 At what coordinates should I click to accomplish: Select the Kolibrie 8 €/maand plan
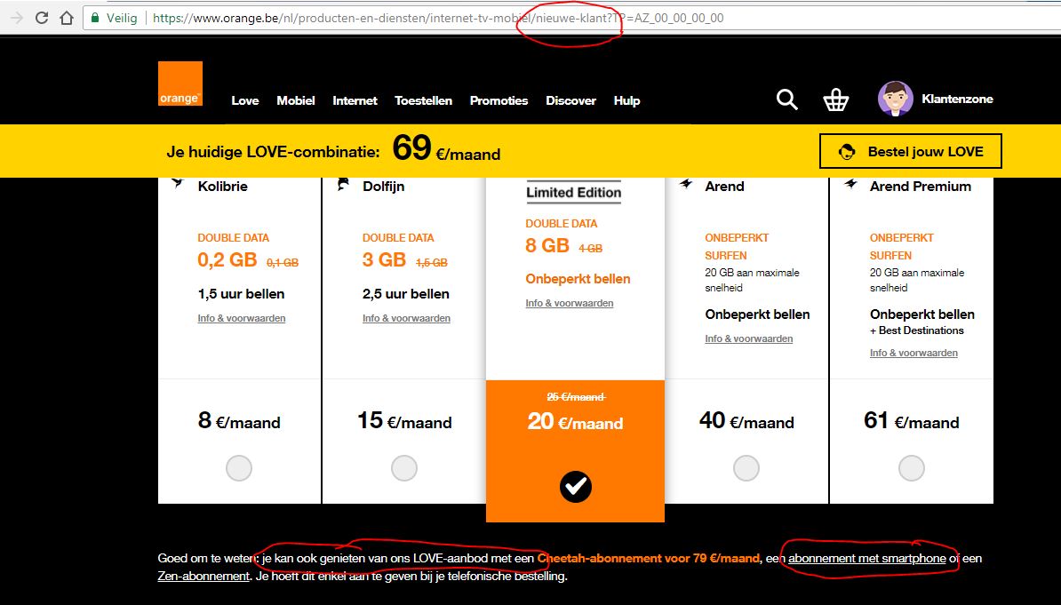[x=239, y=468]
